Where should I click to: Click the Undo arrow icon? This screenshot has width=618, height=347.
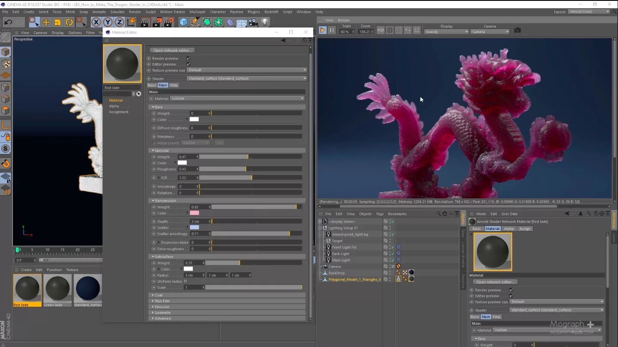pos(8,22)
